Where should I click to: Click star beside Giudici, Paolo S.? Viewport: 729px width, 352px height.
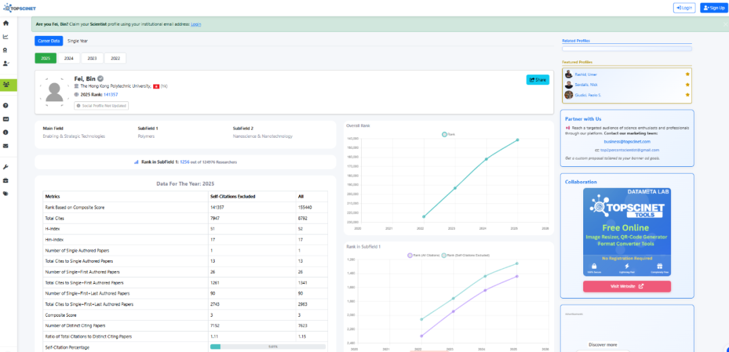point(687,95)
